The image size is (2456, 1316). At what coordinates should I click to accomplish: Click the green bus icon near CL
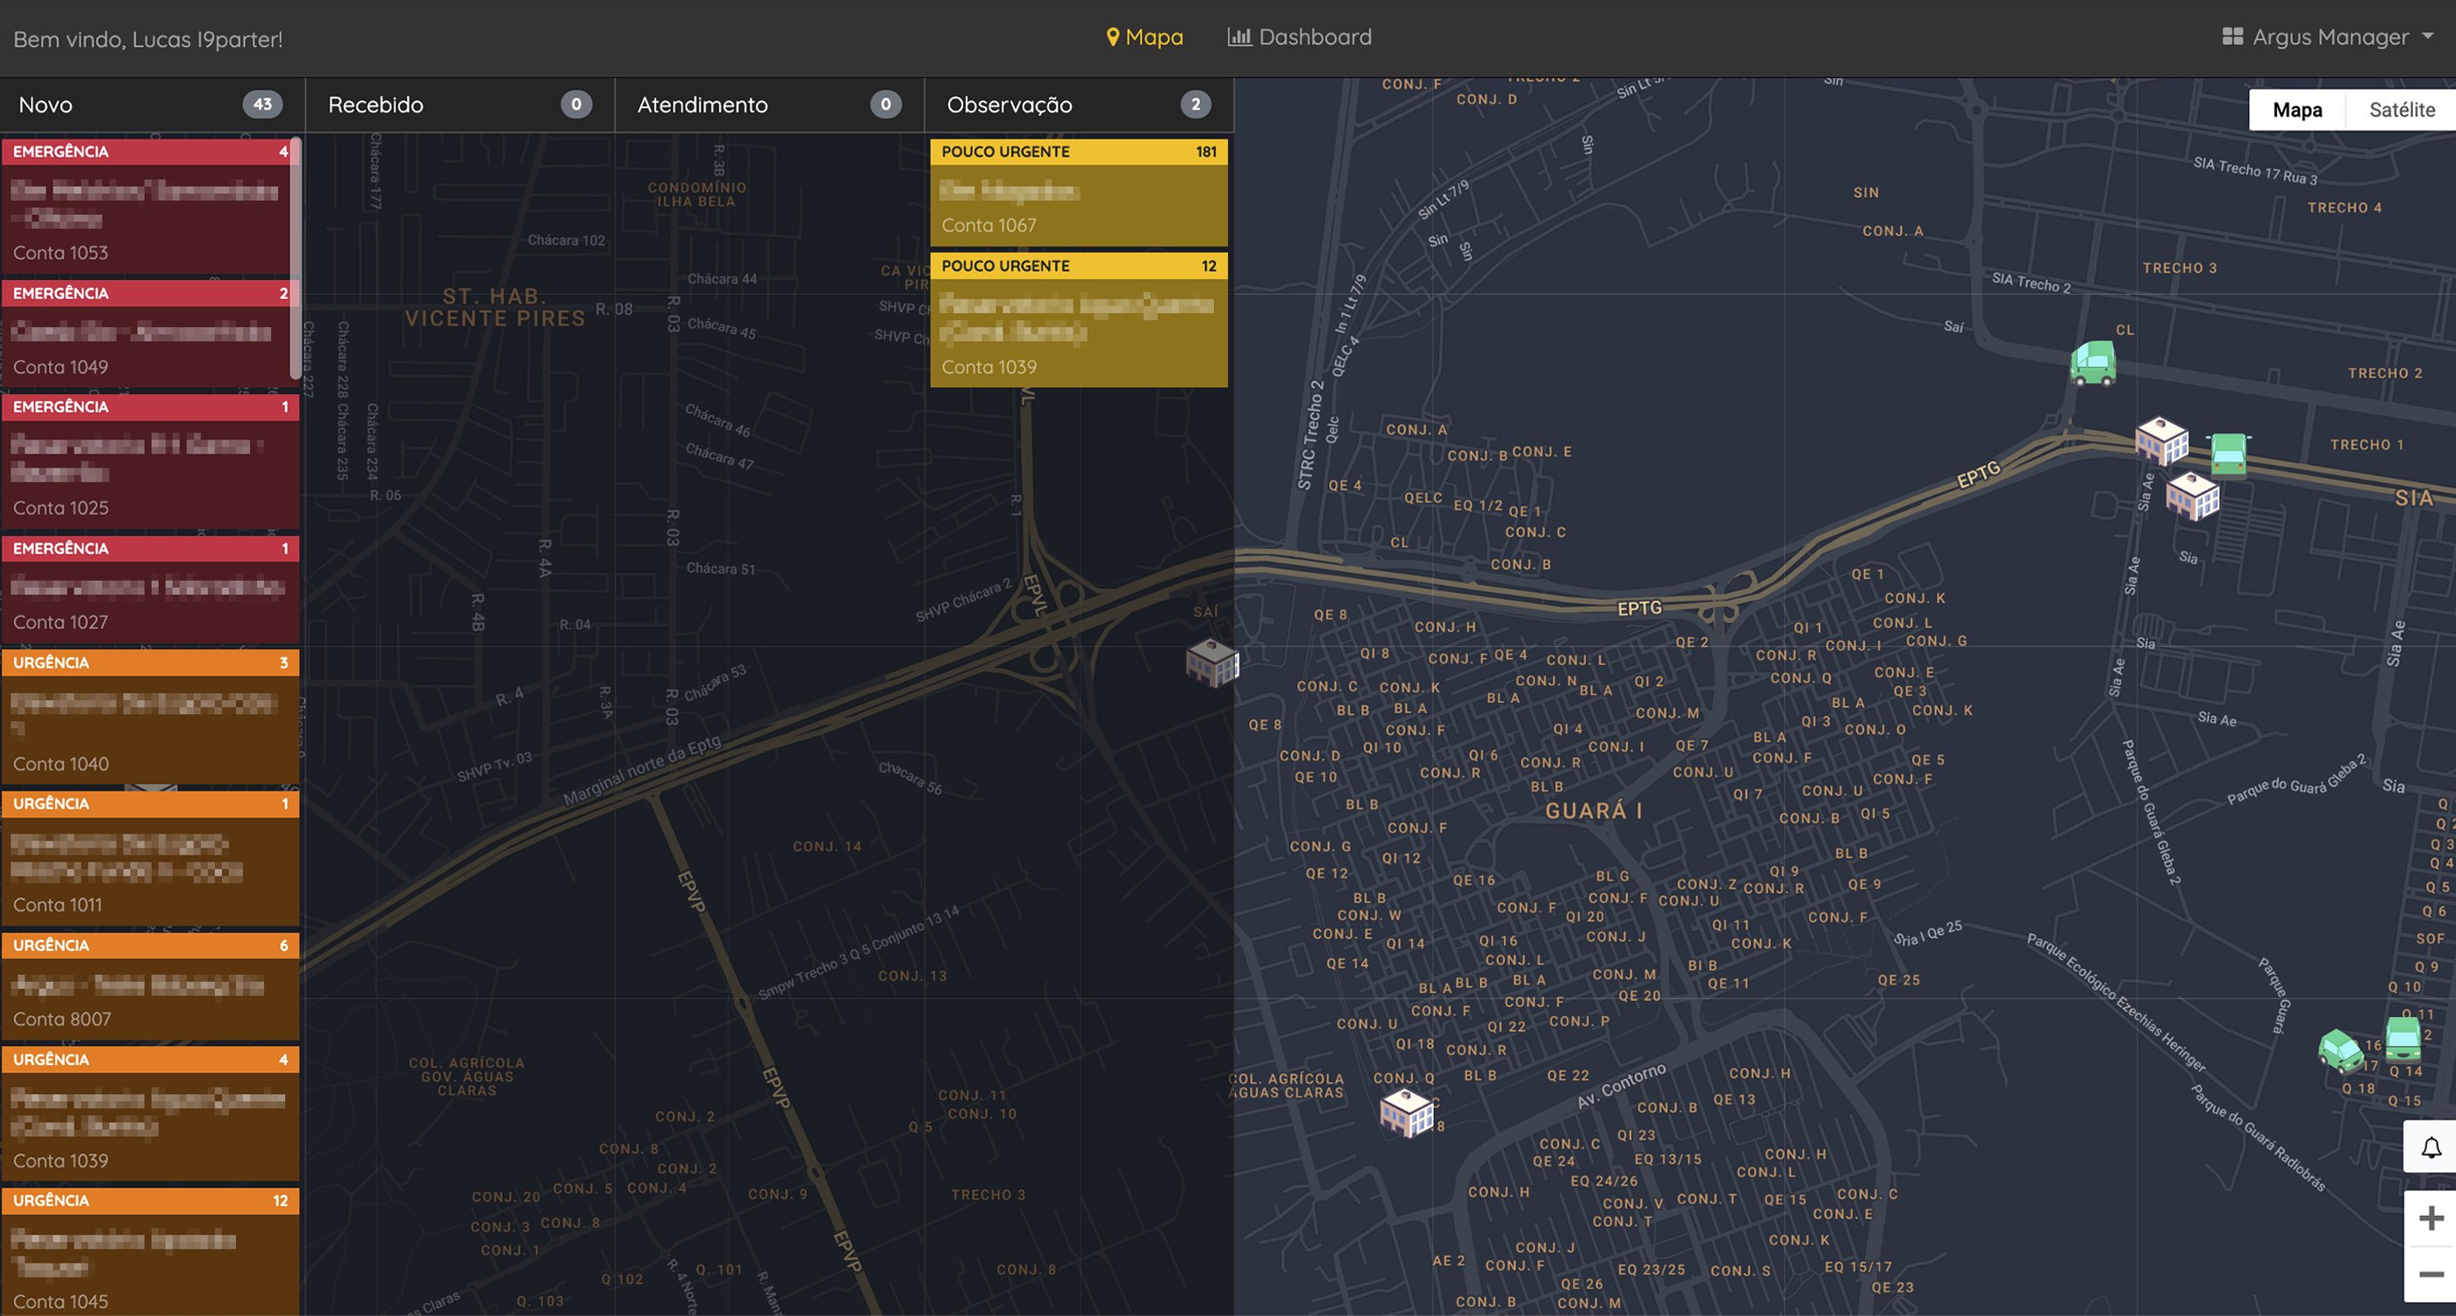click(2093, 363)
